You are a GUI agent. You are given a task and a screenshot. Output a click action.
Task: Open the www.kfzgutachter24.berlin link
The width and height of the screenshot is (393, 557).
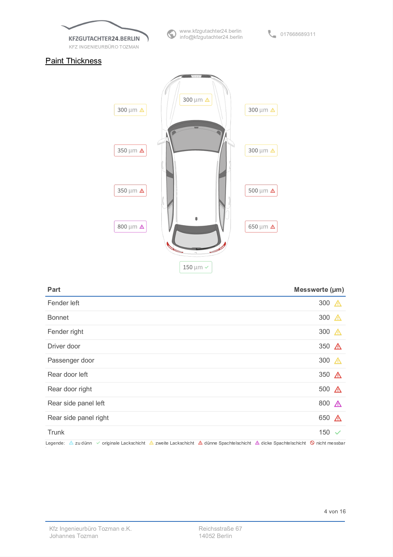click(x=210, y=31)
